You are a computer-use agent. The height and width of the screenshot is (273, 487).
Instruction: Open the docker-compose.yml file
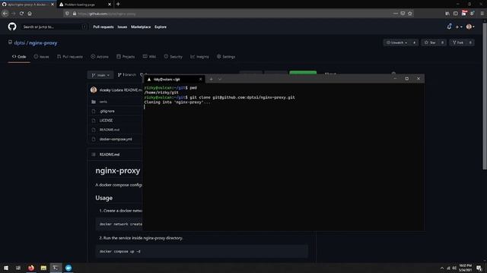pos(116,140)
